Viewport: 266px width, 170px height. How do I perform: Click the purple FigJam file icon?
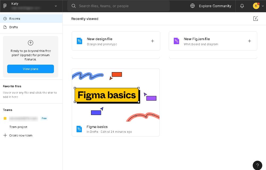click(x=176, y=41)
